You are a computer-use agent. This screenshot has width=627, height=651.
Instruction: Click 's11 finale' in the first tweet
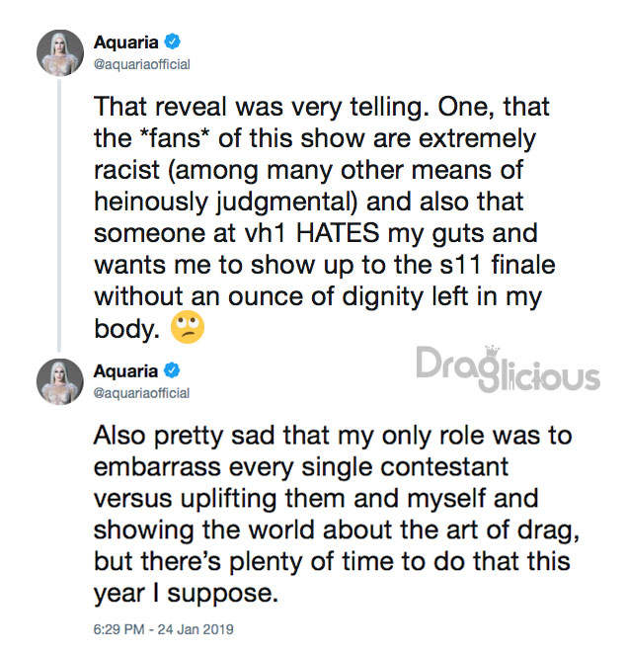tap(497, 265)
